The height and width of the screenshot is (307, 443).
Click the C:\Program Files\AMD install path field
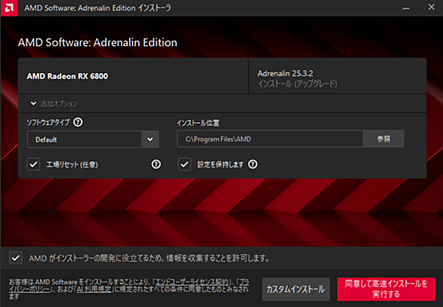coord(270,139)
